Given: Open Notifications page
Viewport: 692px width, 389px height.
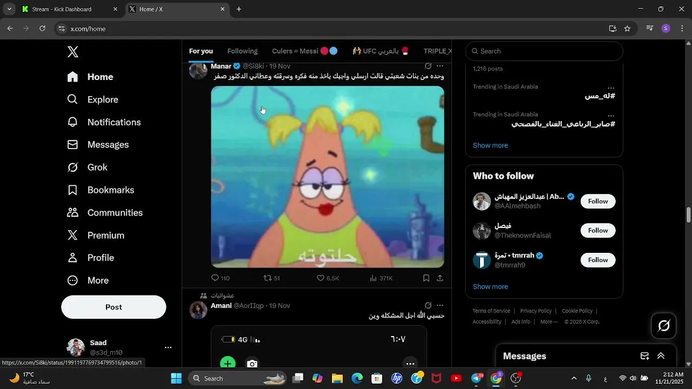Looking at the screenshot, I should (104, 122).
